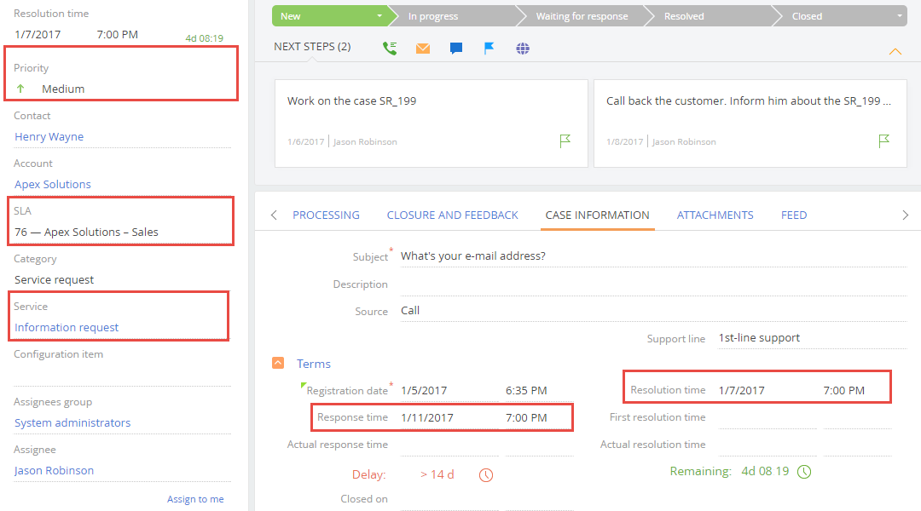Open the email message icon
Image resolution: width=921 pixels, height=511 pixels.
(422, 49)
